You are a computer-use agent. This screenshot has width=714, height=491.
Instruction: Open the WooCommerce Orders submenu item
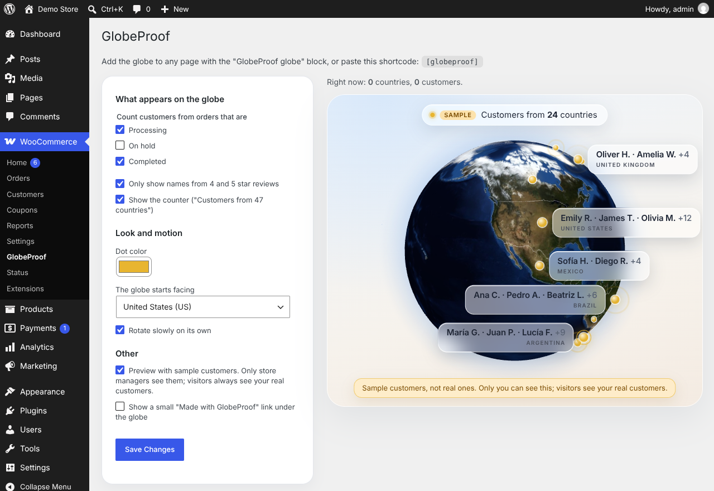[18, 178]
